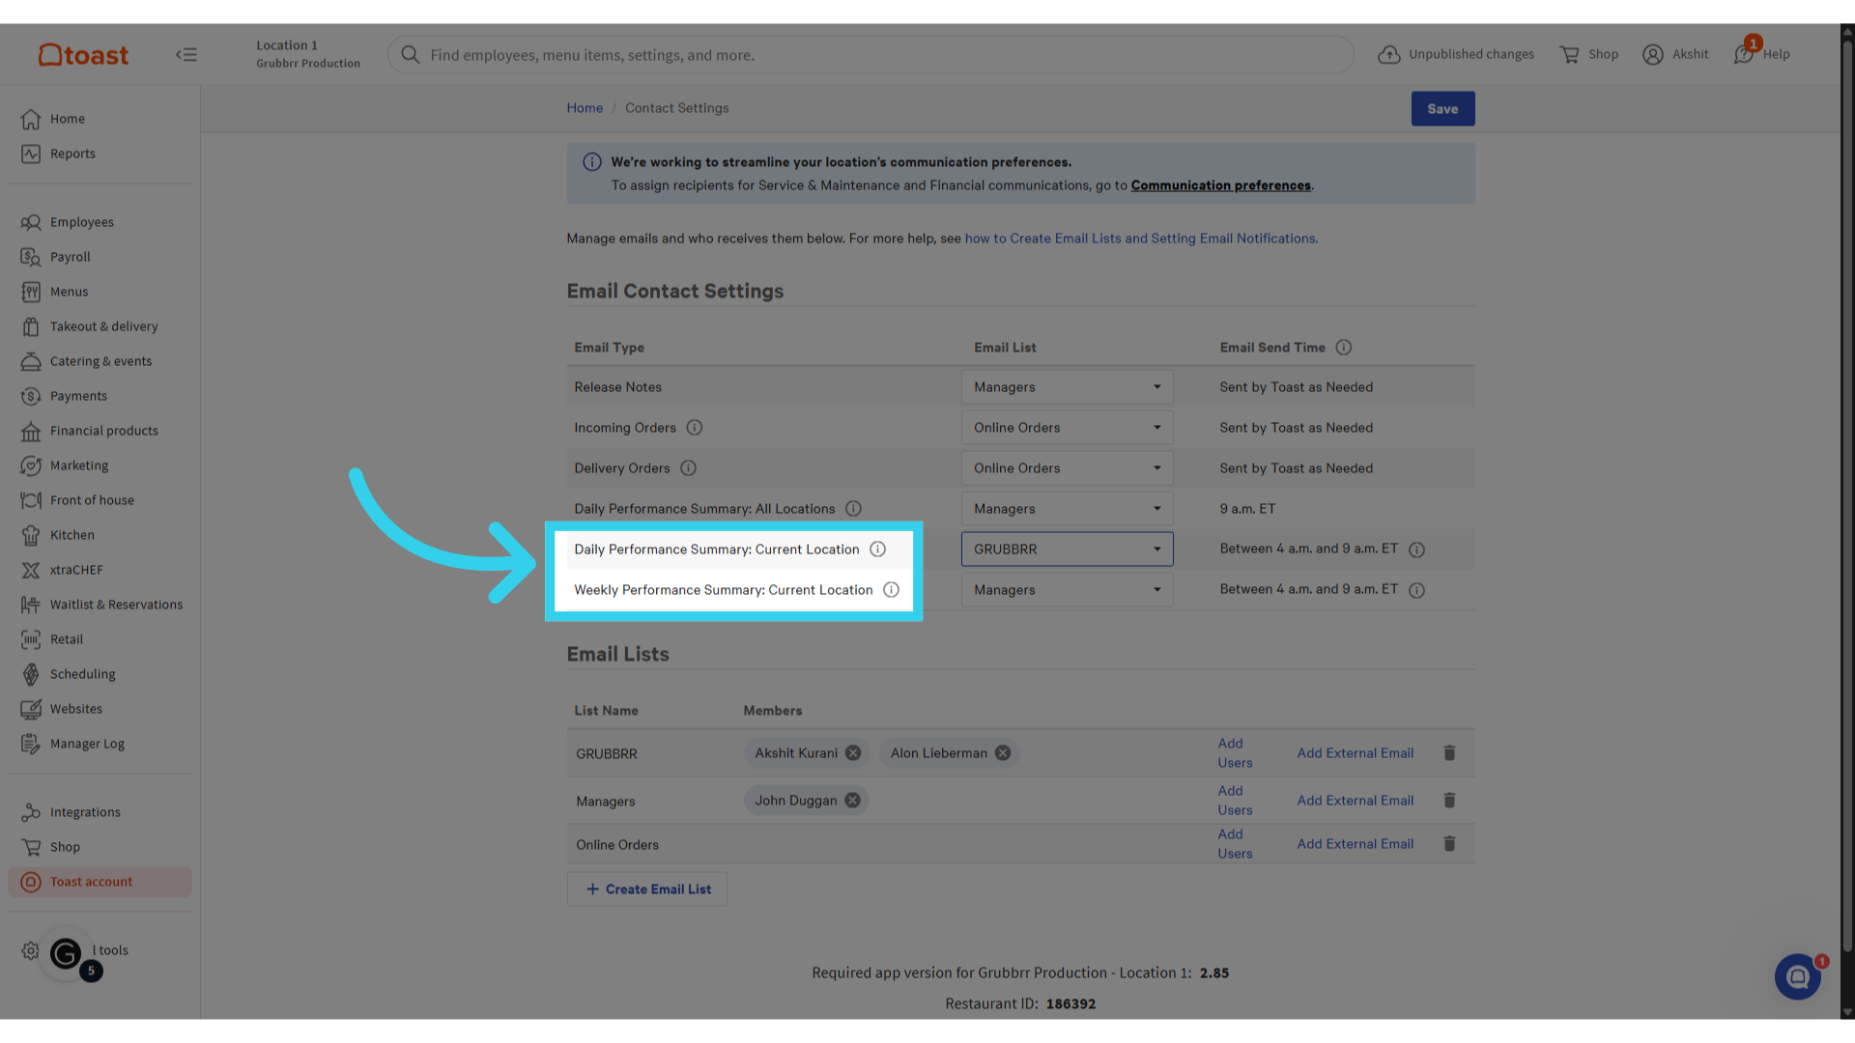Click the Integrations icon
1855x1043 pixels.
point(31,812)
